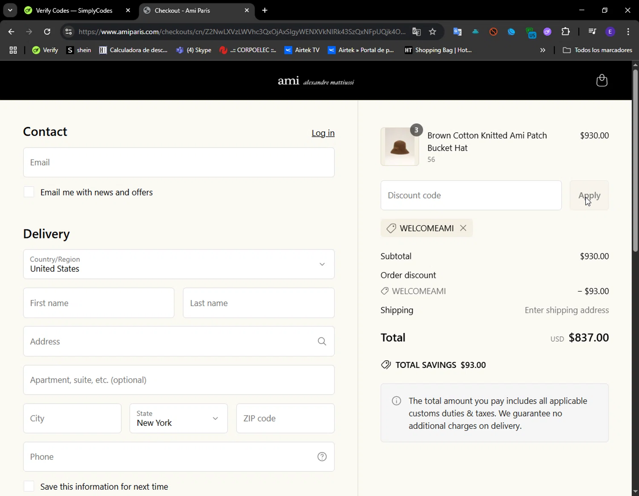Open the Extensions puzzle icon

click(x=566, y=32)
